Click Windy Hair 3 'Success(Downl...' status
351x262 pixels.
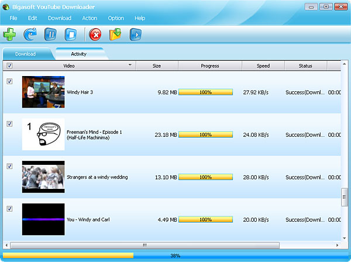pos(305,92)
